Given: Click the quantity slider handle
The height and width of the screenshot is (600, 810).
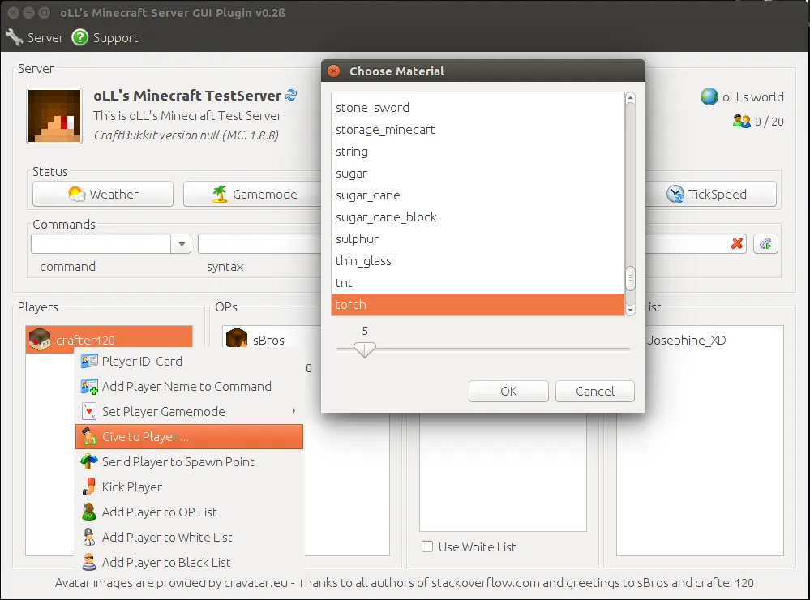Looking at the screenshot, I should [365, 350].
